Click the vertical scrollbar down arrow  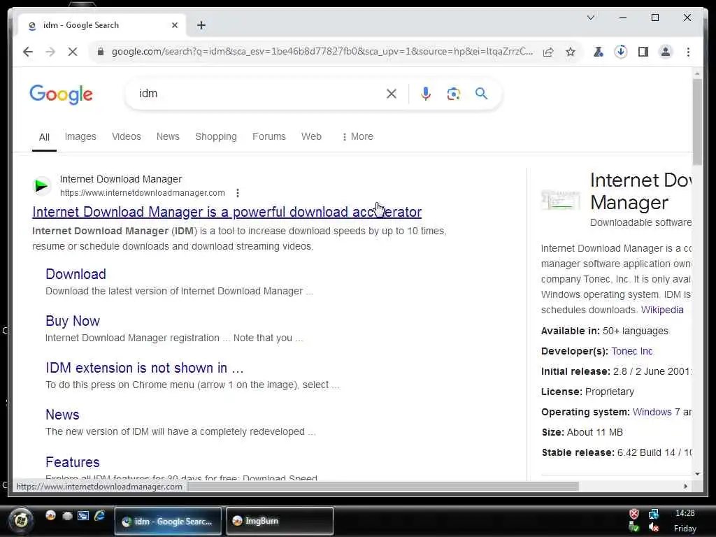[697, 474]
